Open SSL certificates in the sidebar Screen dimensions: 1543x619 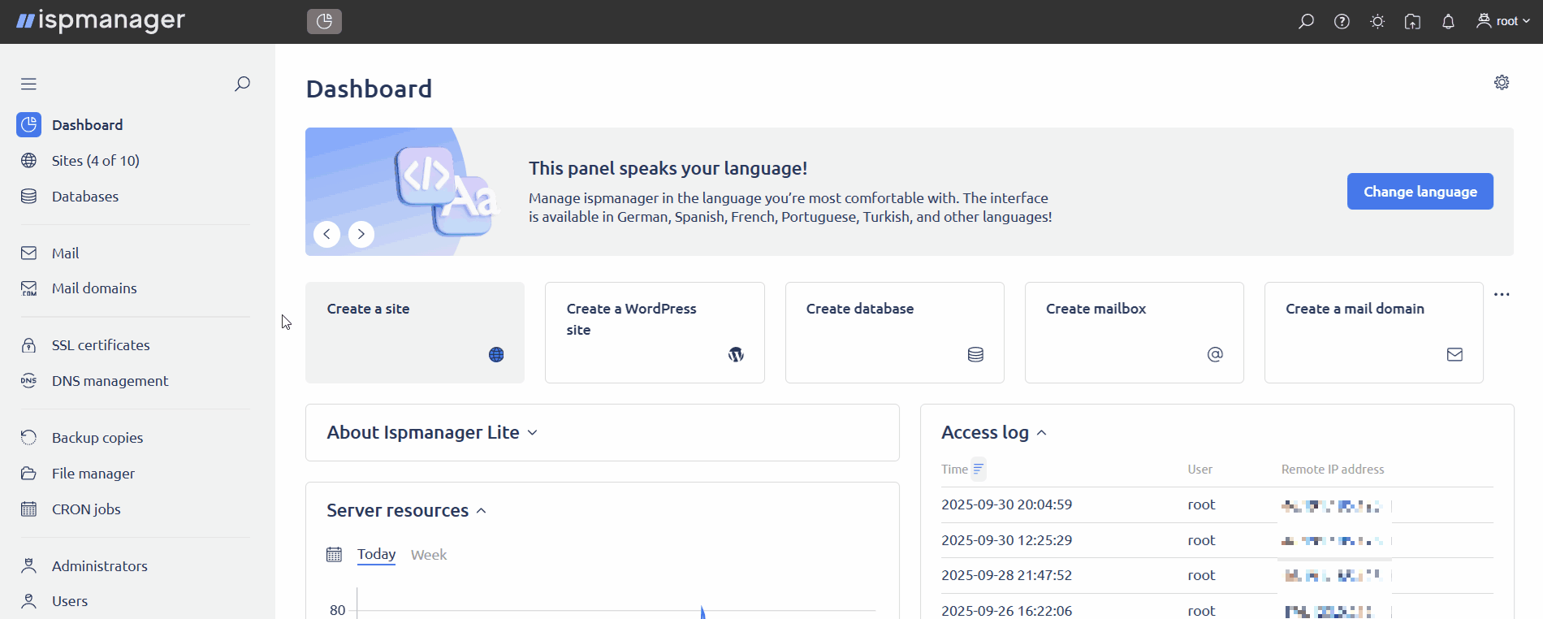pos(101,345)
